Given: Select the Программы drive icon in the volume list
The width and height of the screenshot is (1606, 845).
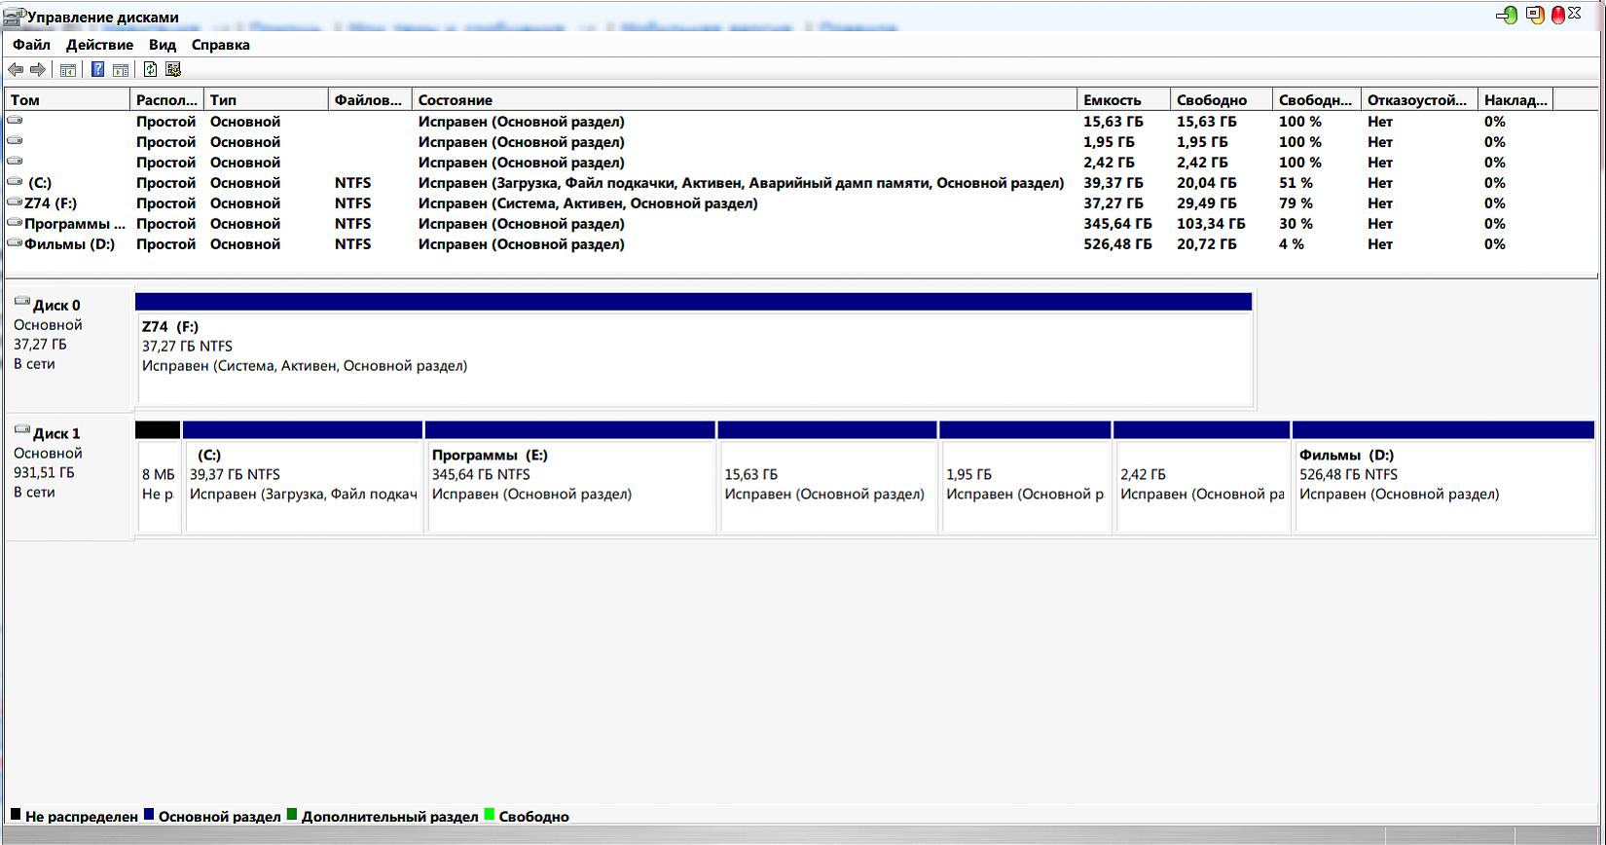Looking at the screenshot, I should tap(15, 223).
